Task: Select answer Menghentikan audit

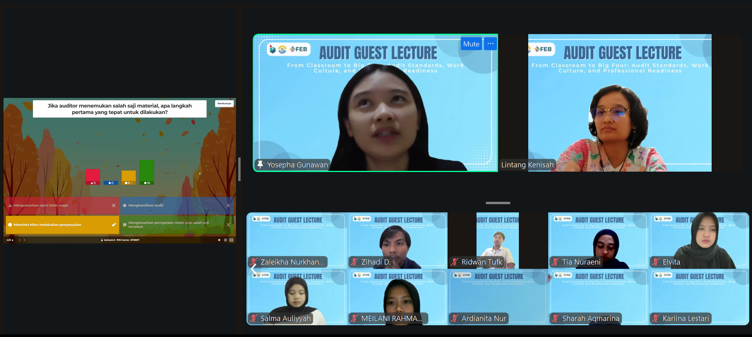Action: click(x=177, y=205)
